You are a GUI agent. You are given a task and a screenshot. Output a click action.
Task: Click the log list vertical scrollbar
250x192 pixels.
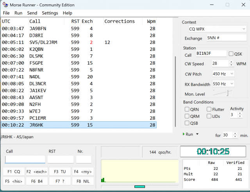click(175, 92)
